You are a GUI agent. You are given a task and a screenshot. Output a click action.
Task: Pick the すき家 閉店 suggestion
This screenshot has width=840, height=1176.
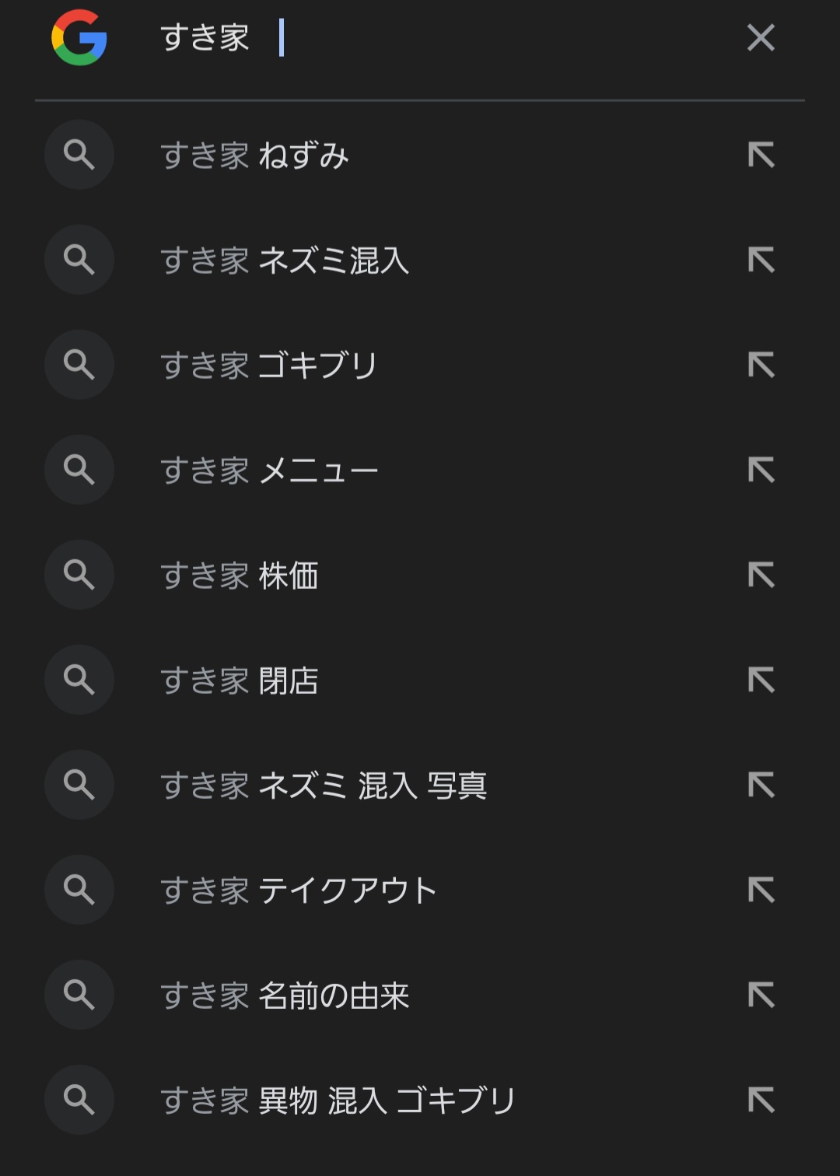(x=240, y=681)
